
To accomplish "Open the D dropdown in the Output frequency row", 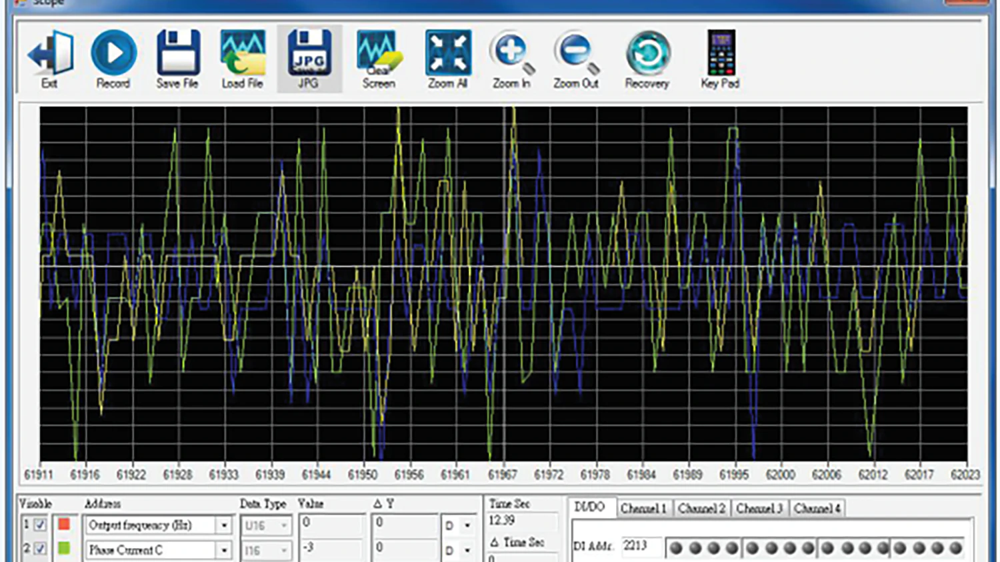I will 467,526.
